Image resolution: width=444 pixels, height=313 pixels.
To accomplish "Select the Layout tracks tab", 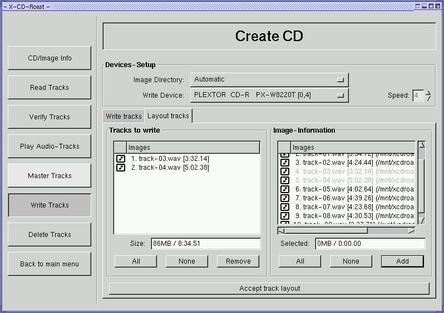I will point(168,116).
